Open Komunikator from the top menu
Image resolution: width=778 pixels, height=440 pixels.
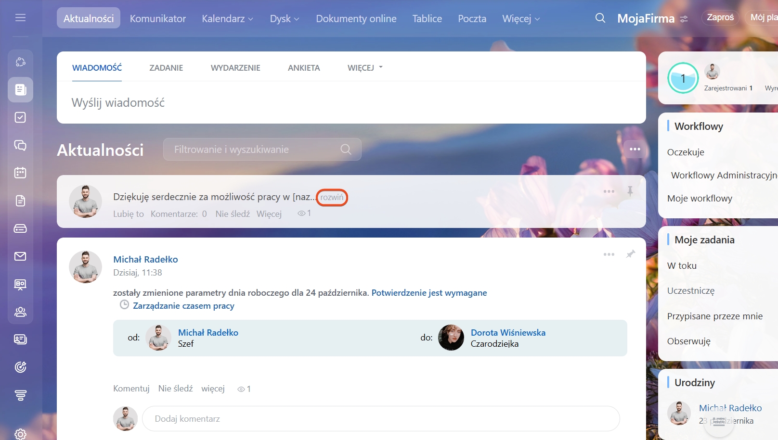pos(157,19)
